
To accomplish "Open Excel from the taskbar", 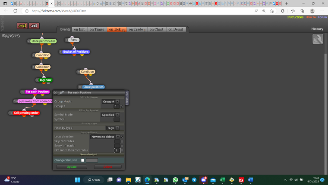I will [222, 180].
